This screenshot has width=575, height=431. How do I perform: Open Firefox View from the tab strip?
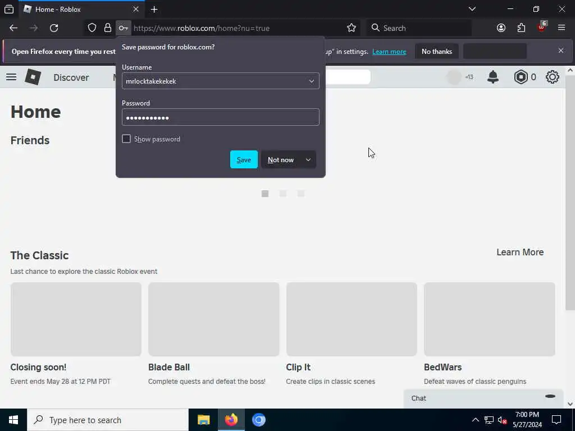pyautogui.click(x=9, y=9)
